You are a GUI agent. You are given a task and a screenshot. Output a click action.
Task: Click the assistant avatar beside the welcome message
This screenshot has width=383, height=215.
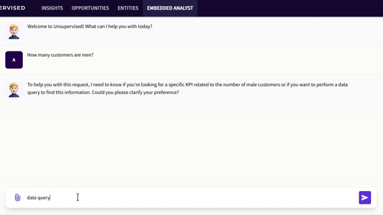tap(14, 32)
